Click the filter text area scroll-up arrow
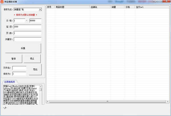This screenshot has width=171, height=116. point(40,86)
